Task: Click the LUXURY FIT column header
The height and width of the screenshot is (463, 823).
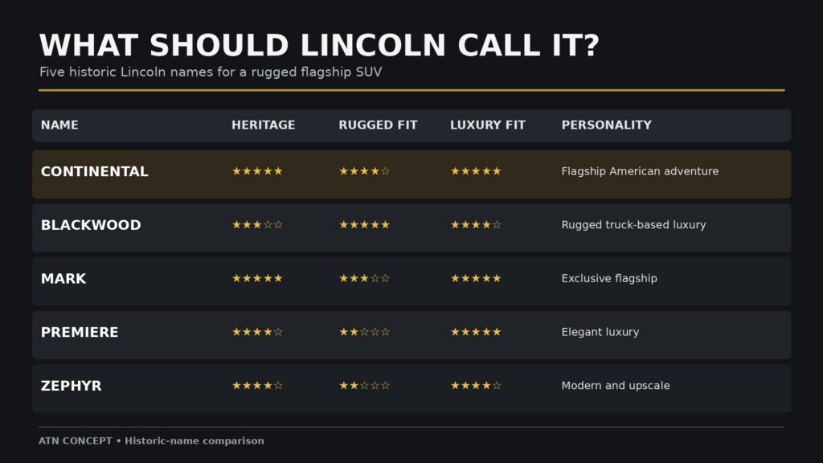Action: click(488, 125)
